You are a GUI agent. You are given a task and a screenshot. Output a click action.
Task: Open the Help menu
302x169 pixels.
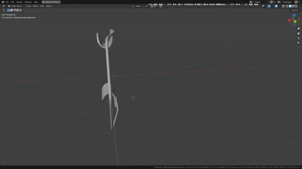click(x=36, y=2)
